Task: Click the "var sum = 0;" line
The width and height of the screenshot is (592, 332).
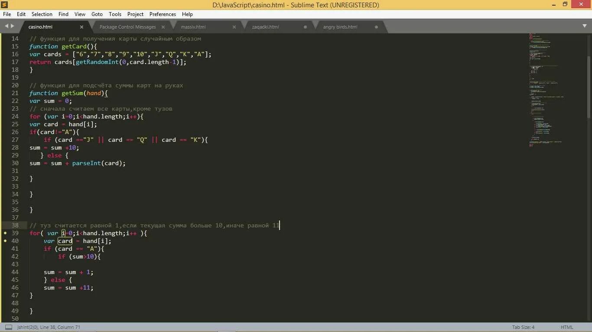Action: (x=51, y=101)
